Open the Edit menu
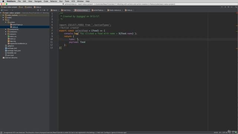This screenshot has width=238, height=134. tap(24, 1)
